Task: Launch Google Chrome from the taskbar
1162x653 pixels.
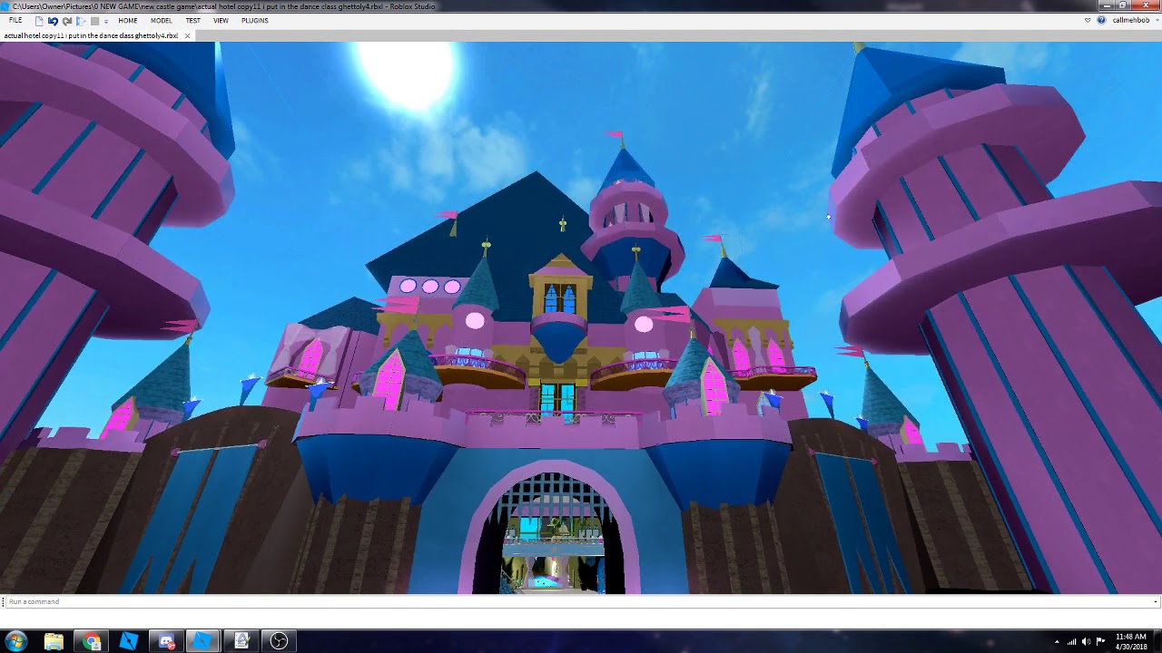Action: [x=91, y=641]
